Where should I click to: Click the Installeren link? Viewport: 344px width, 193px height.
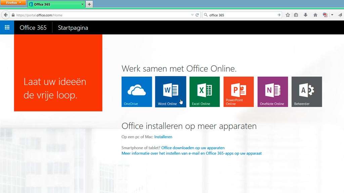click(x=163, y=137)
